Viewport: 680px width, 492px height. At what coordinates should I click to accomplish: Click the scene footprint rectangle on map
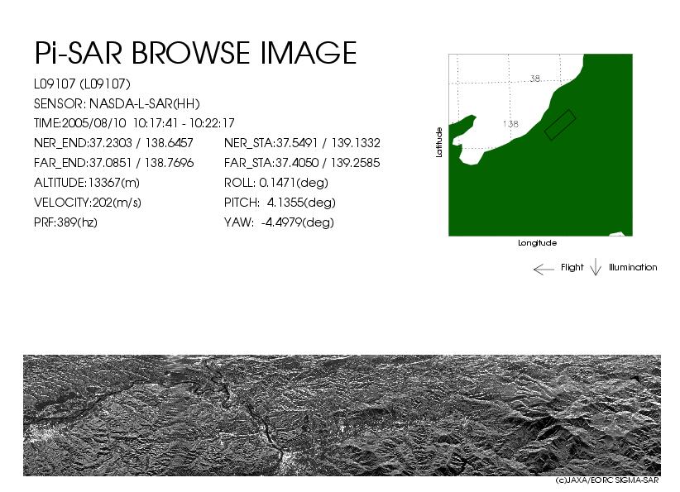(560, 125)
